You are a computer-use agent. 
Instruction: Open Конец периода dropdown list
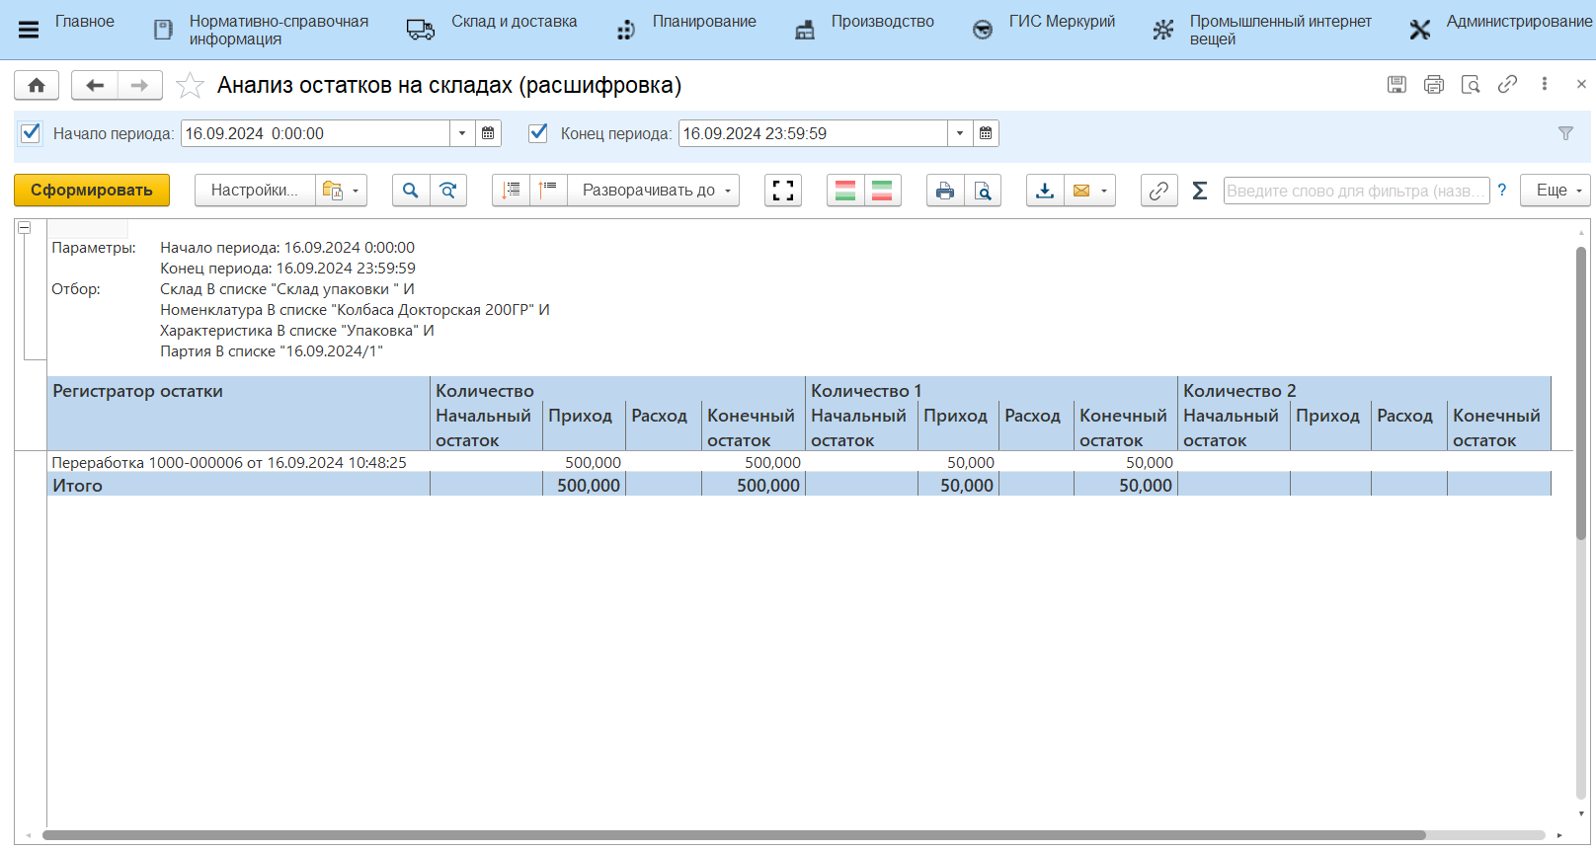(960, 133)
